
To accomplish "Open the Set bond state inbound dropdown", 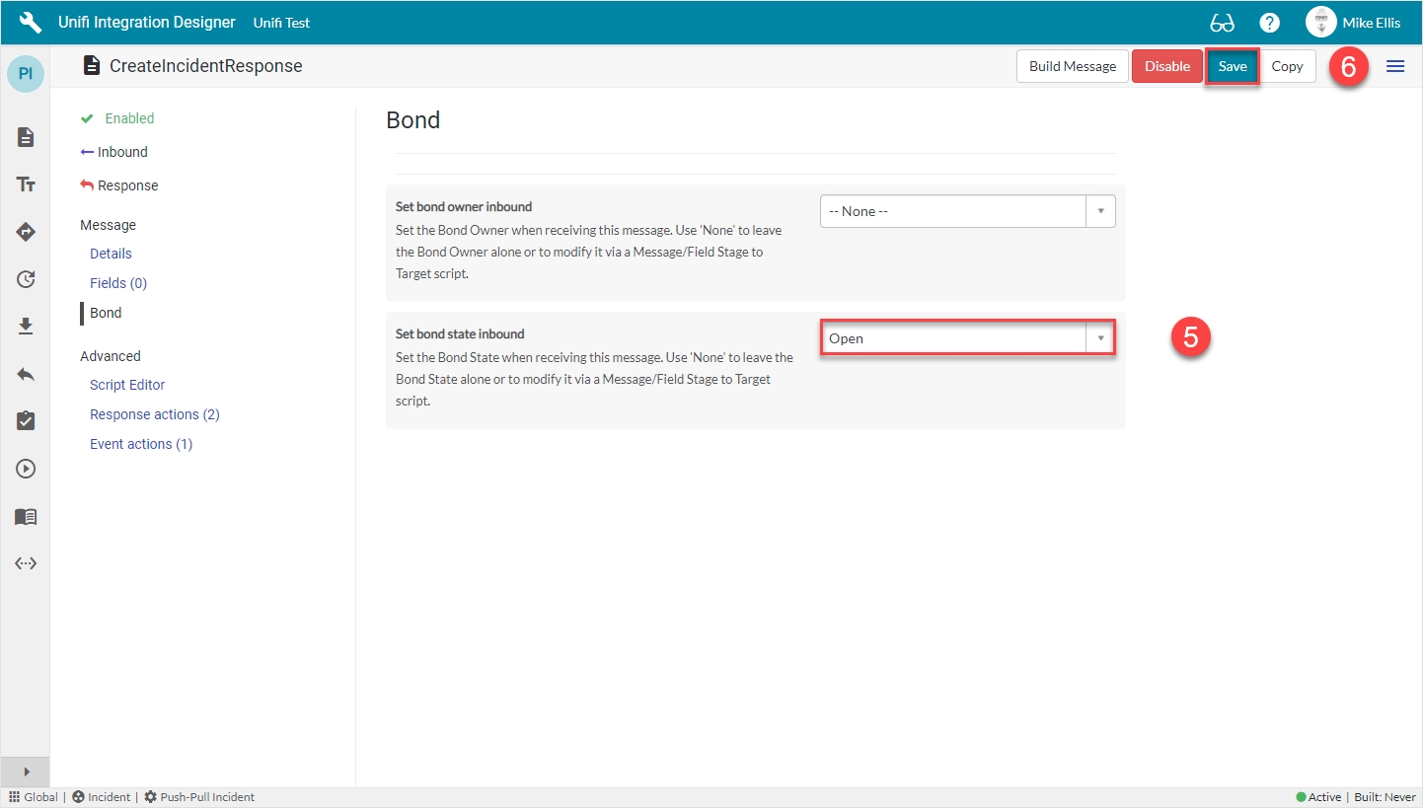I will tap(967, 338).
